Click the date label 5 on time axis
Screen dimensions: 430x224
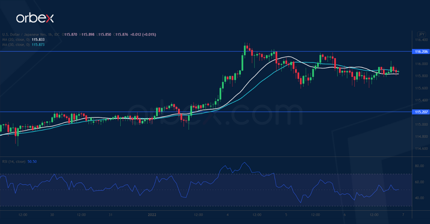(286, 215)
